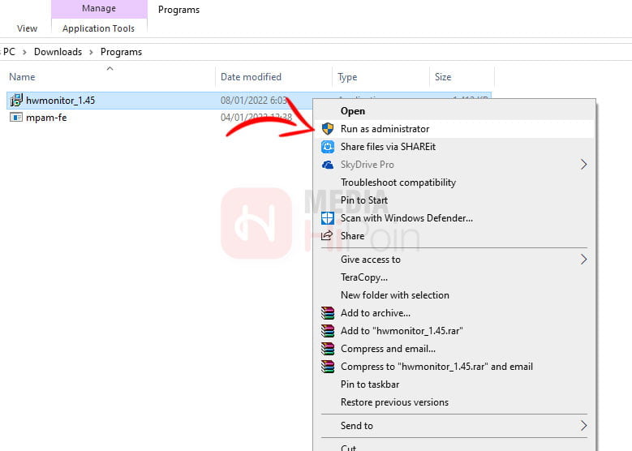Open the Give access to entry
This screenshot has height=451, width=632.
coord(454,260)
